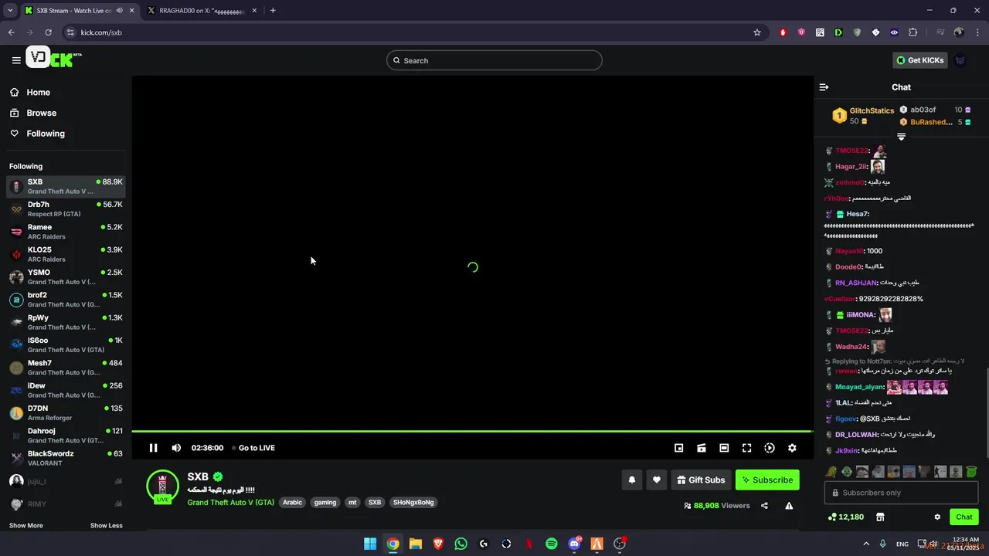This screenshot has width=989, height=556.
Task: Focus the Kick search field
Action: [x=494, y=60]
